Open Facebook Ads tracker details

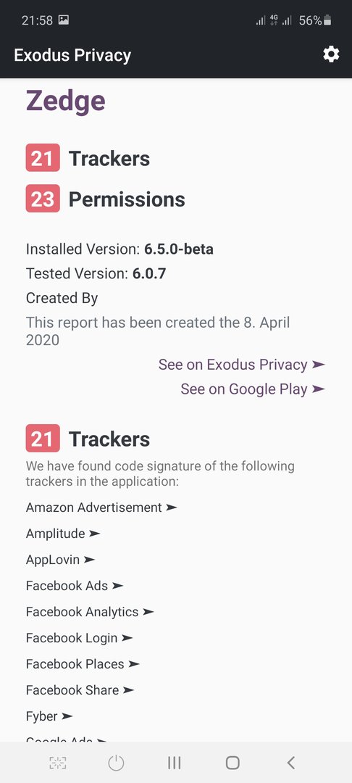[75, 586]
